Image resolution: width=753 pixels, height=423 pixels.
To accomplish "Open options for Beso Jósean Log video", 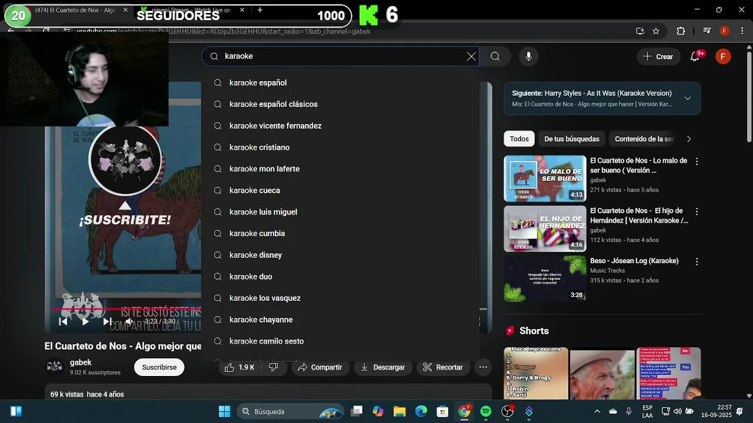I will point(697,261).
